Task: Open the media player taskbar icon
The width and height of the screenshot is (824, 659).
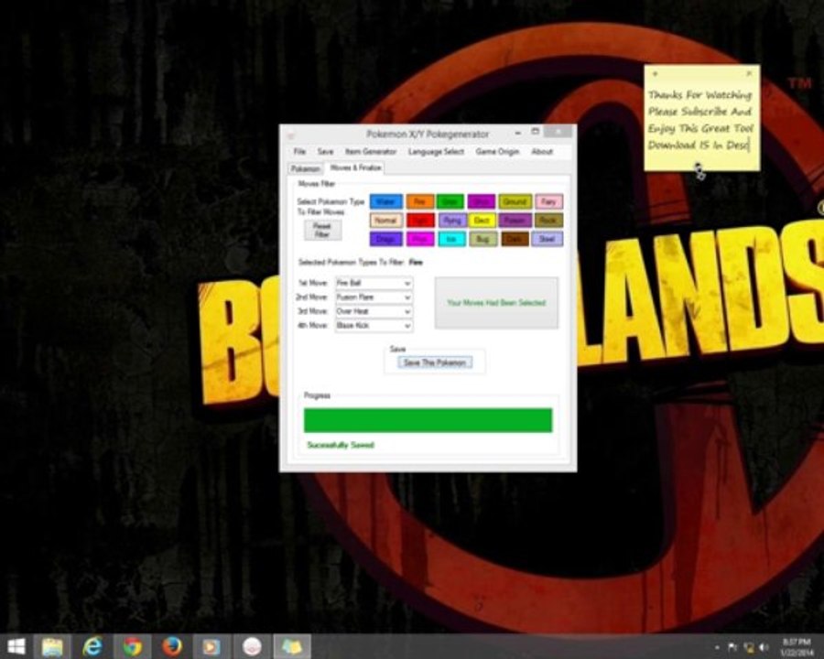Action: point(211,646)
